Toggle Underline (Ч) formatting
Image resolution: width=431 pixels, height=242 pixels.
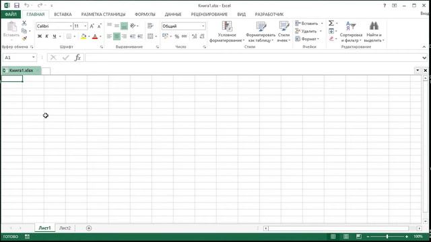[54, 36]
